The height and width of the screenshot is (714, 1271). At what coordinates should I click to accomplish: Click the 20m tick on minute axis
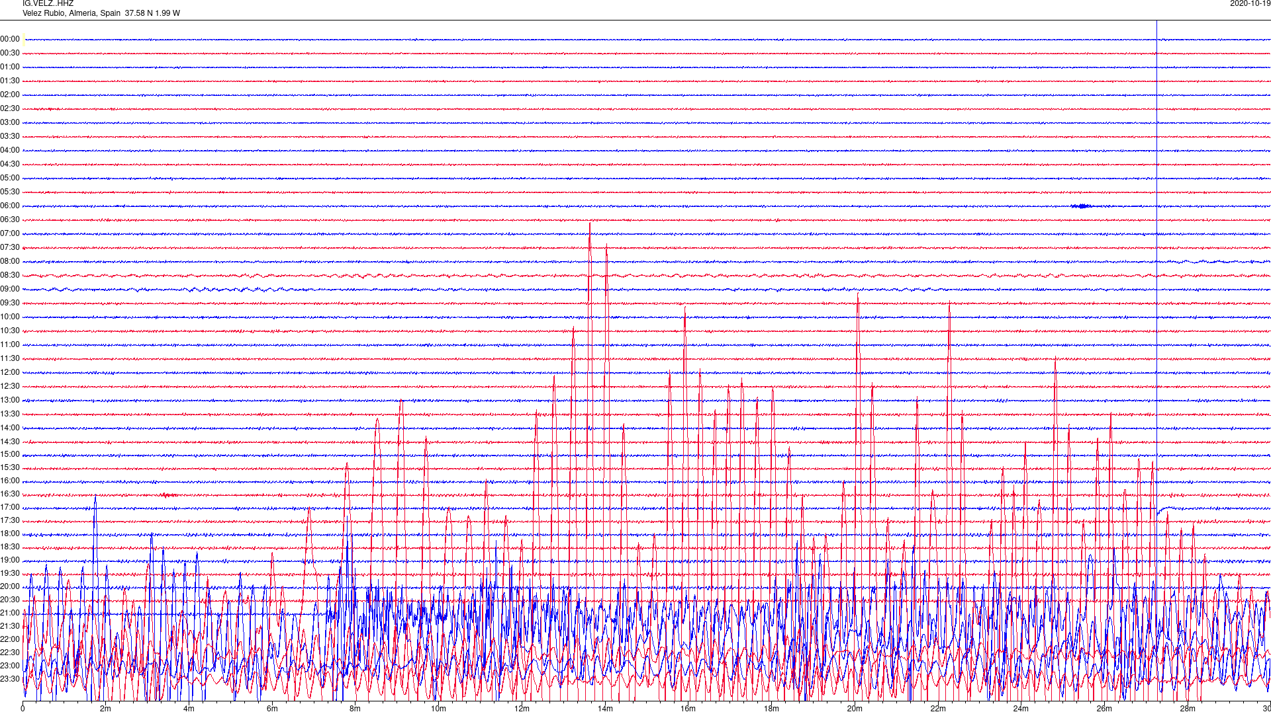855,709
